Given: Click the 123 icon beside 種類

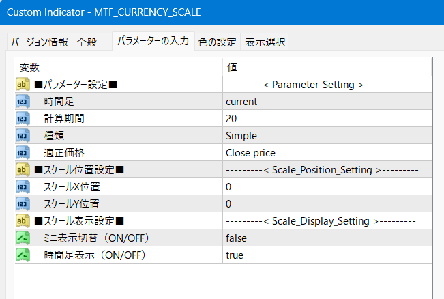Looking at the screenshot, I should 23,135.
